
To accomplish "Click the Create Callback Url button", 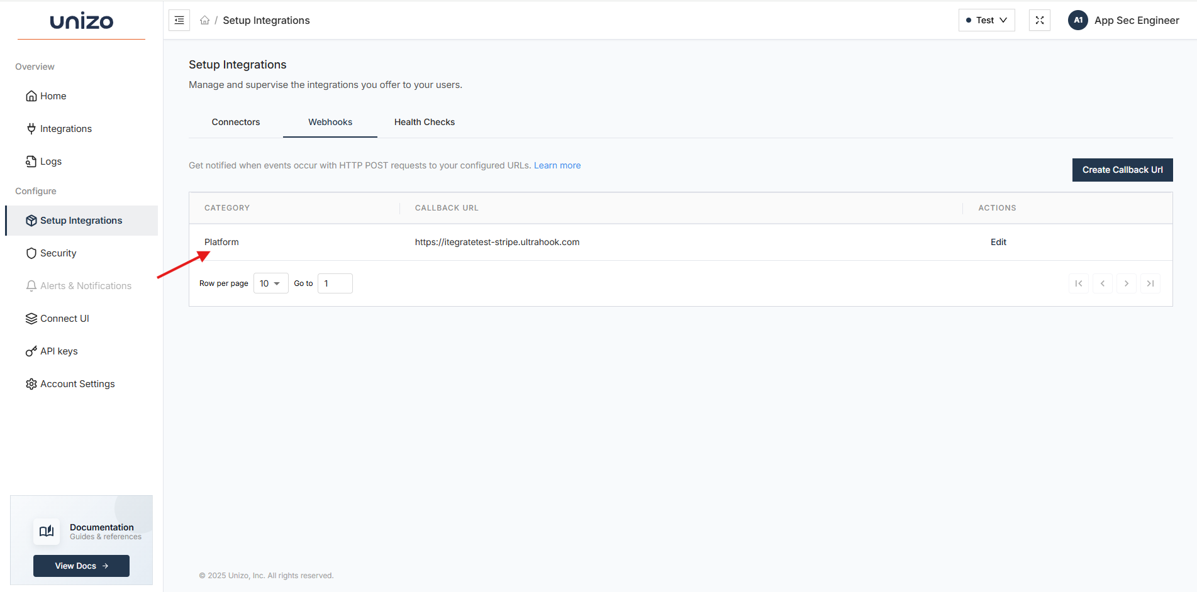I will click(x=1122, y=170).
